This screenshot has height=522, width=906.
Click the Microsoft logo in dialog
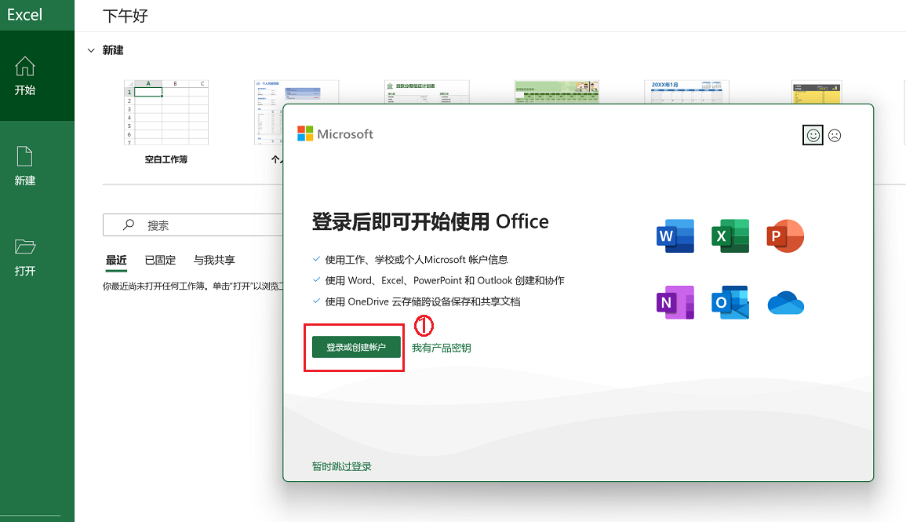pyautogui.click(x=335, y=134)
